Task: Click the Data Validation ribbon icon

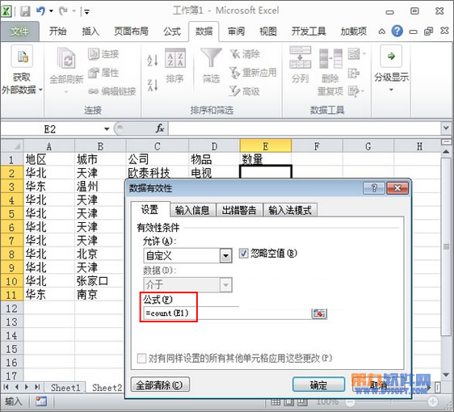Action: [x=355, y=54]
